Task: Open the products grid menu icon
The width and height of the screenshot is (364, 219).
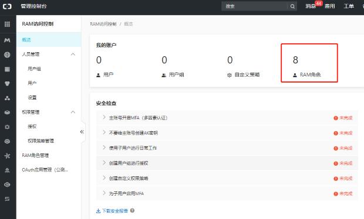Action: coord(7,24)
